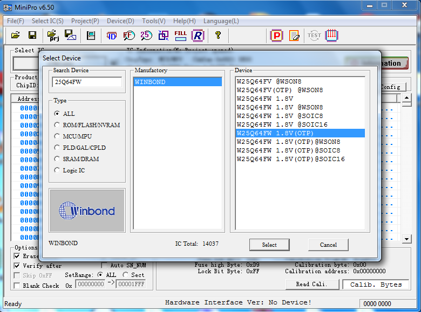Screen dimensions: 421x312
Task: Click the red chip pins icon
Action: click(331, 36)
